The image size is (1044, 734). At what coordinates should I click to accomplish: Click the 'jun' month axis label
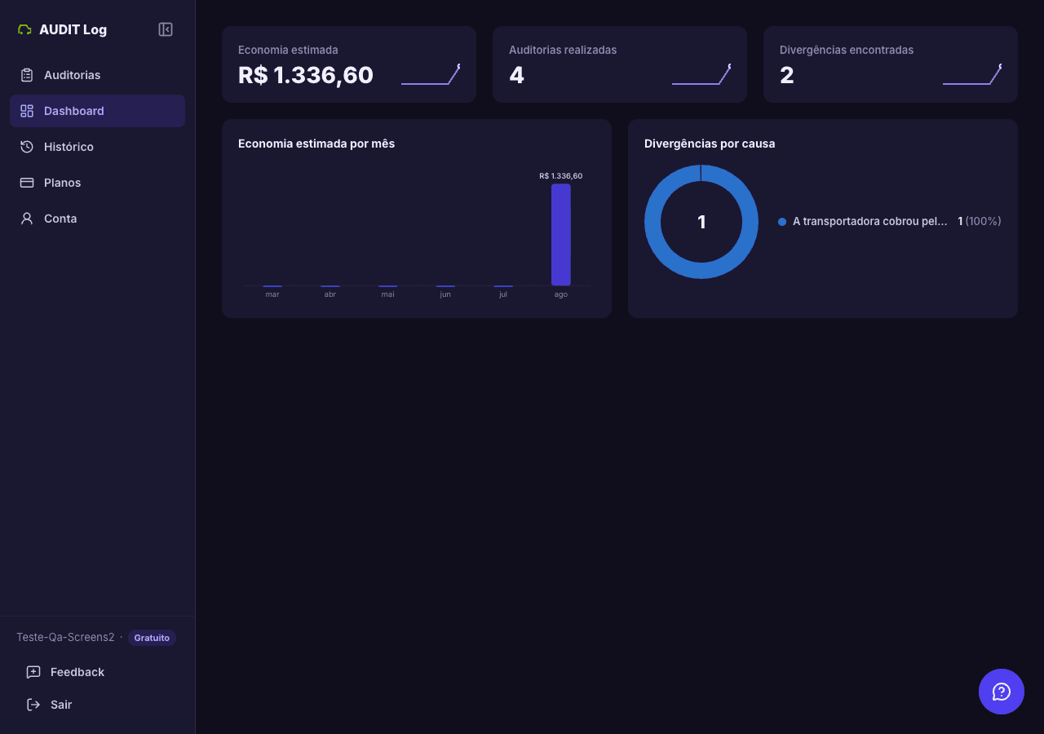(x=445, y=294)
